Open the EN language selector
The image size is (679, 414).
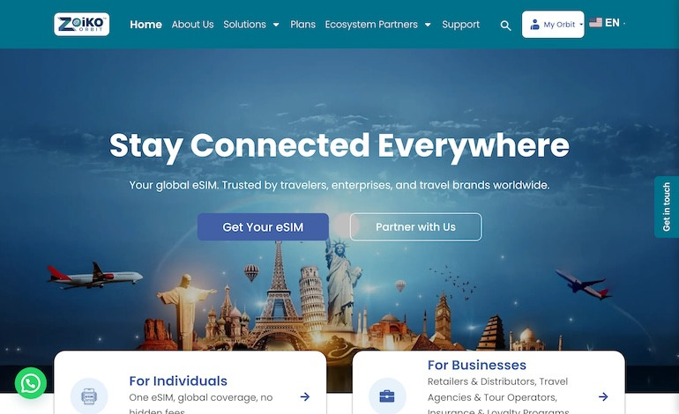coord(612,23)
